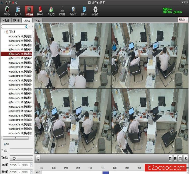This screenshot has height=174, width=189.
Task: Open the video wall grid module
Action: click(x=18, y=11)
